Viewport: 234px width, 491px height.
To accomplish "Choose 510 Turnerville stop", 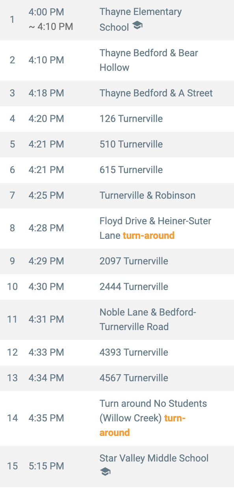I will (117, 144).
